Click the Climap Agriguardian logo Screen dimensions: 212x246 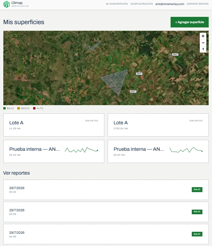tap(16, 4)
